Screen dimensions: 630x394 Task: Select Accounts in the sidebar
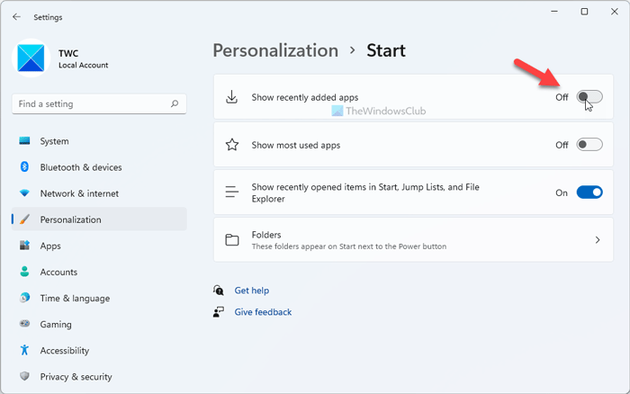pos(58,272)
